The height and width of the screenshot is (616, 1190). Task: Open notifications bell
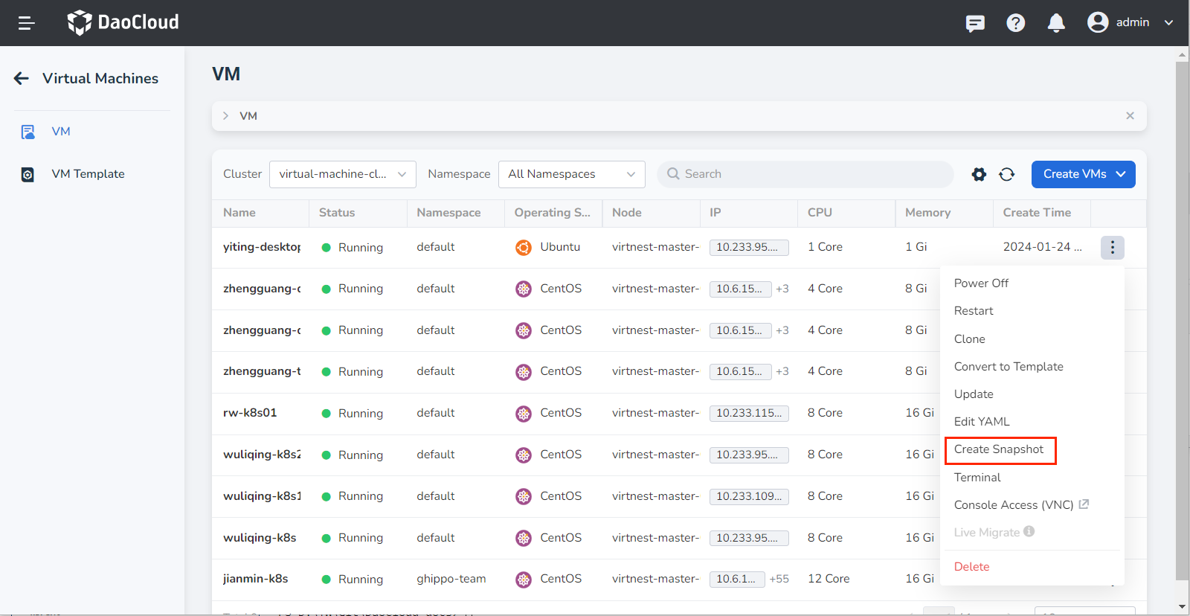pyautogui.click(x=1056, y=23)
